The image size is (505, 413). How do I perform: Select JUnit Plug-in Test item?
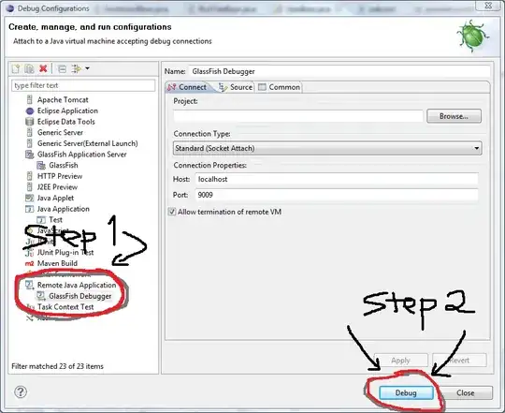(x=65, y=253)
